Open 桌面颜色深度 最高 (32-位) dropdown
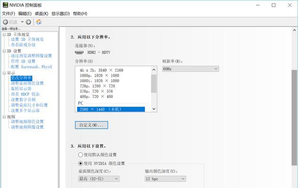This screenshot has width=298, height=188. pyautogui.click(x=99, y=179)
